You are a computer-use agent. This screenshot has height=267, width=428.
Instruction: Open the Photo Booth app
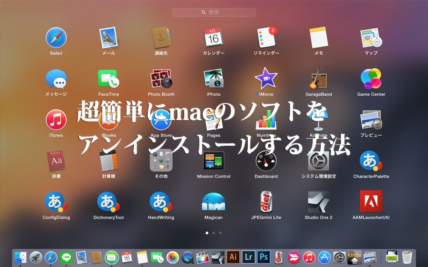pyautogui.click(x=161, y=79)
